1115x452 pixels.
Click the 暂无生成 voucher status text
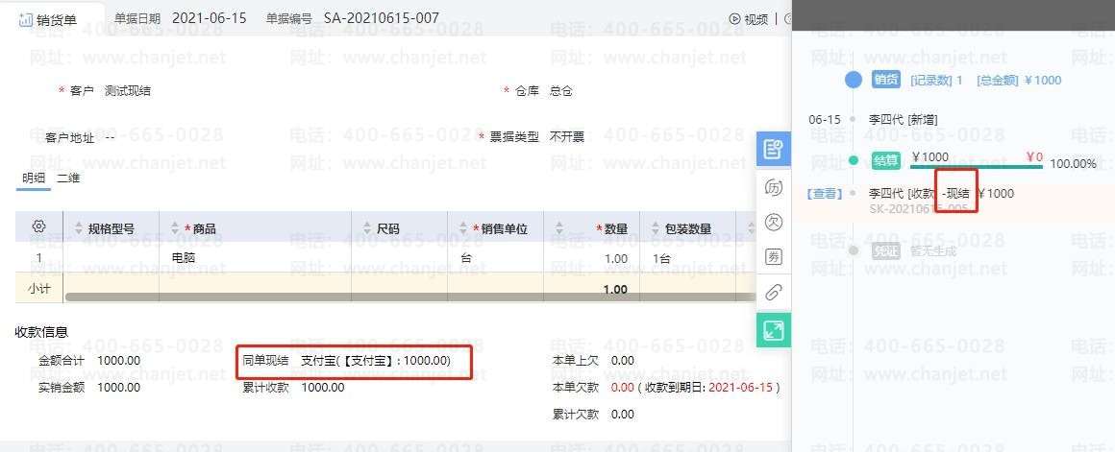click(x=933, y=250)
